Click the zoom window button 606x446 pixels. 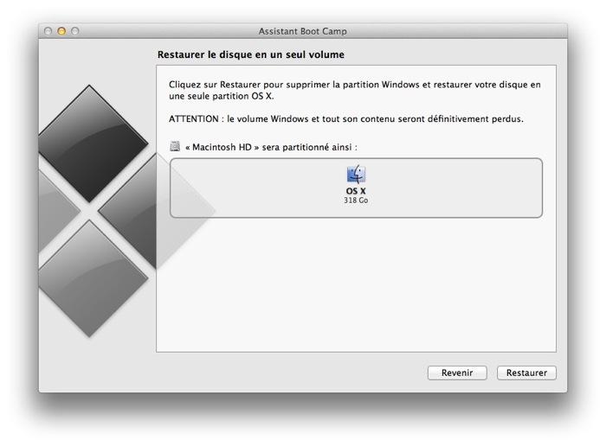click(75, 31)
